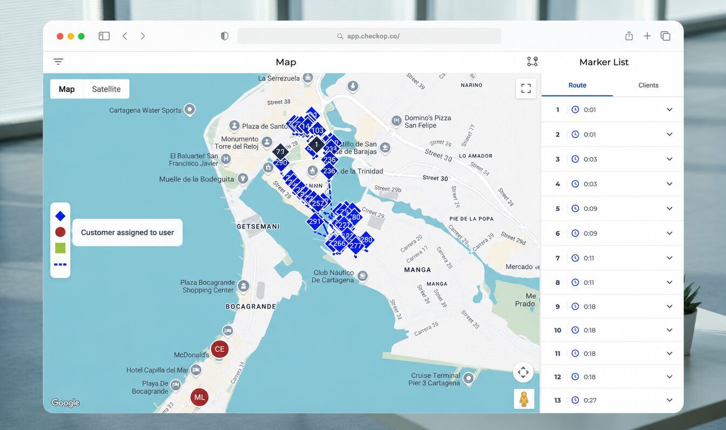This screenshot has height=430, width=726.
Task: Click the privacy shield icon in the browser toolbar
Action: (225, 36)
